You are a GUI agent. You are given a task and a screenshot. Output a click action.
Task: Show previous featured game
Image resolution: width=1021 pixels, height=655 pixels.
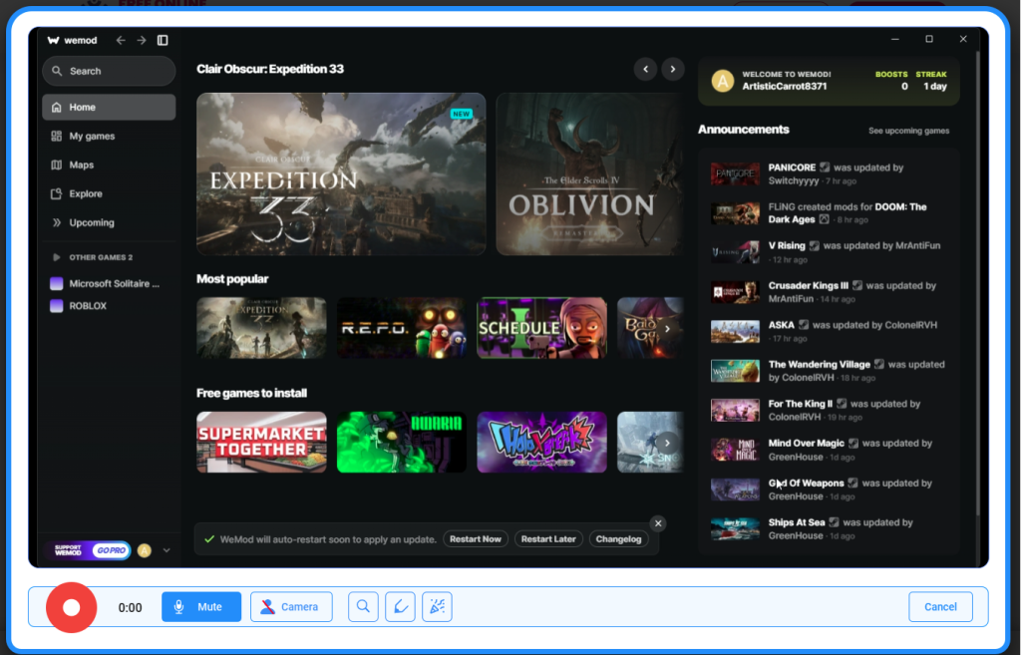[x=645, y=69]
